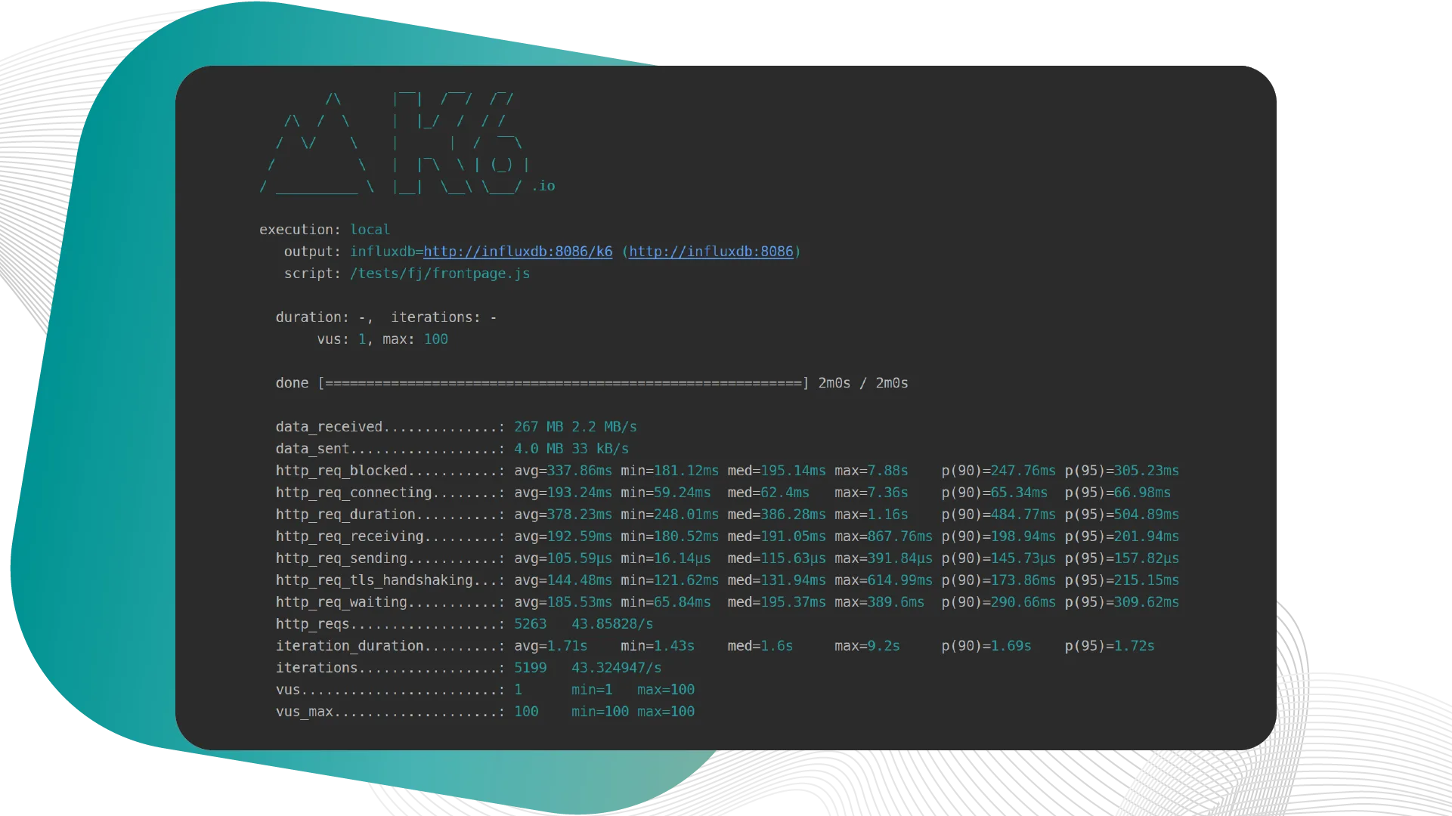Click http_req_connecting avg=193.24ms
Viewport: 1452px width, 816px height.
click(x=563, y=493)
